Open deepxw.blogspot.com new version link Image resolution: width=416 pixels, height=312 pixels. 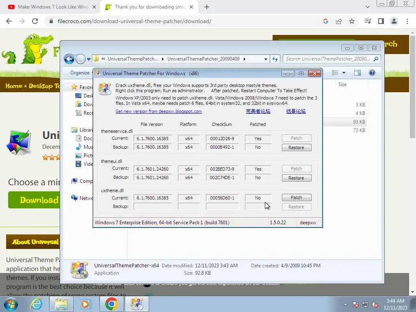point(159,111)
